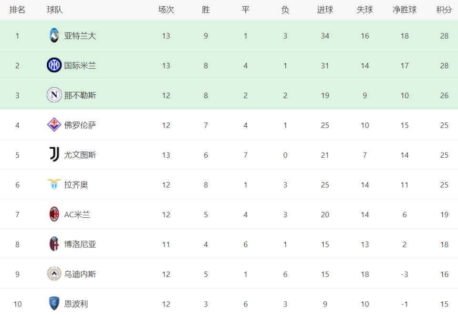458x315 pixels.
Task: Sort by the 进球 column header
Action: [325, 10]
